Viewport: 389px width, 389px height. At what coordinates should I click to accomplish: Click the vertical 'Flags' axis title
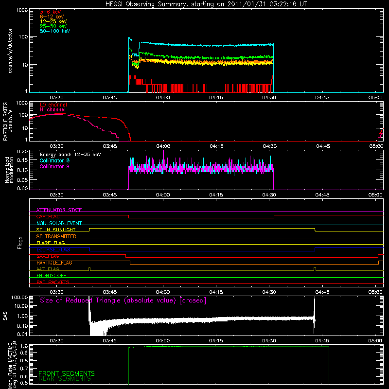(x=20, y=243)
